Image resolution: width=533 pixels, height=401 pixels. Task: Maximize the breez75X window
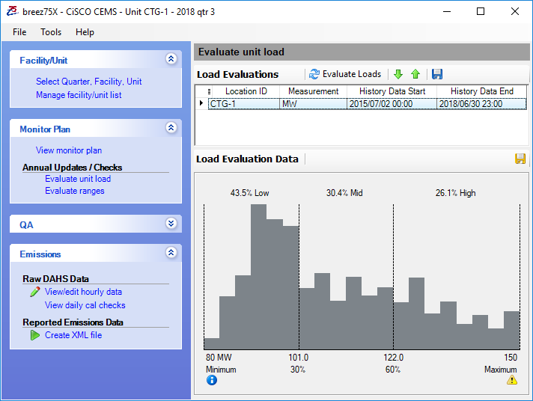point(481,11)
